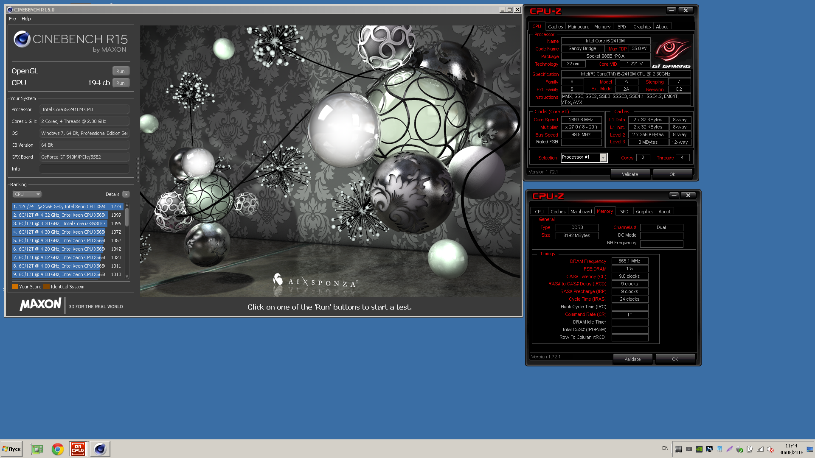Switch to Cinebench (Cinema 4D) taskbar button
This screenshot has width=815, height=458.
point(100,449)
